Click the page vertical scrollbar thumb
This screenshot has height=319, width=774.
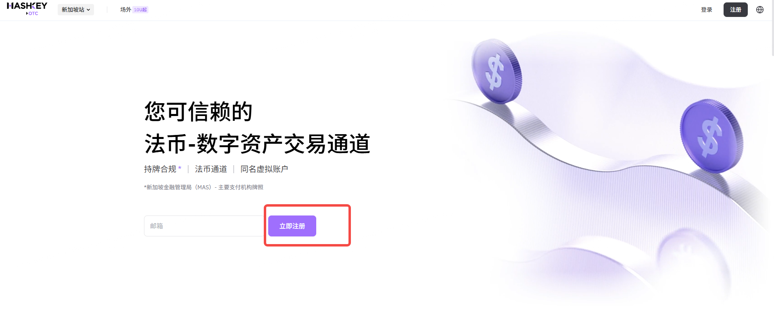(772, 28)
